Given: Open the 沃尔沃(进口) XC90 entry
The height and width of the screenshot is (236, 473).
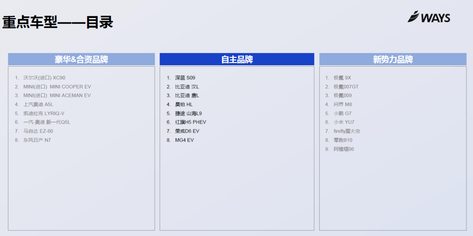Looking at the screenshot, I should 44,78.
